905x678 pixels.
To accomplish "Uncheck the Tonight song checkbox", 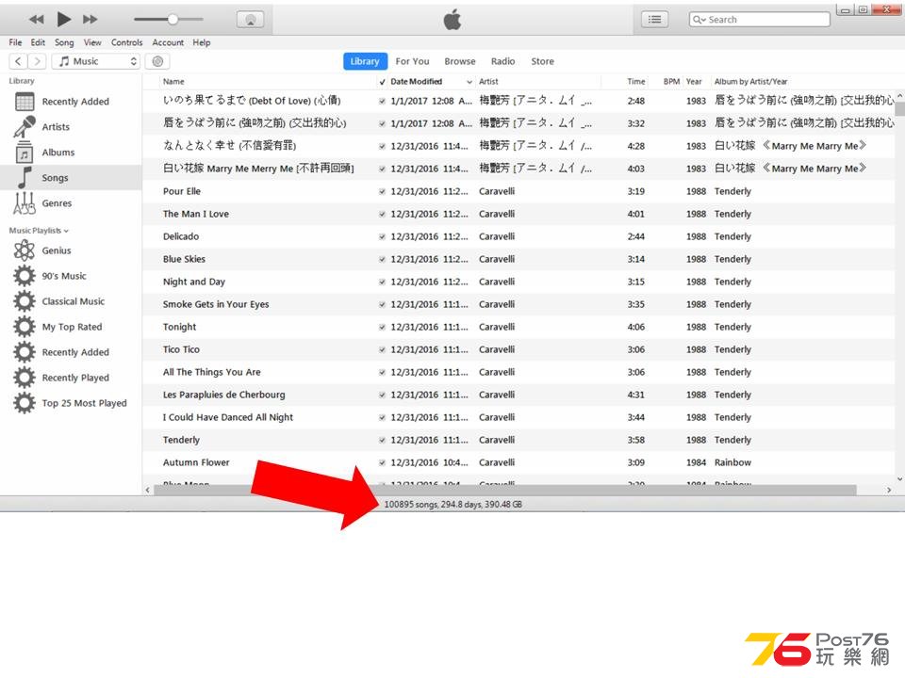I will coord(382,327).
